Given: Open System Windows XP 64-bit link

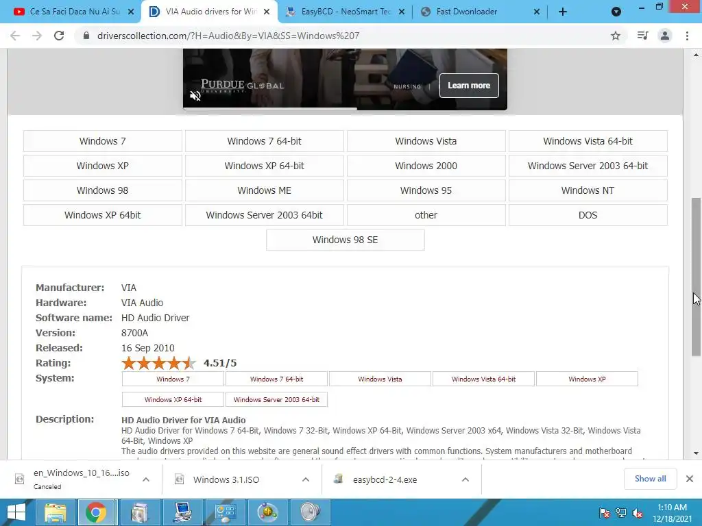Looking at the screenshot, I should tap(173, 399).
